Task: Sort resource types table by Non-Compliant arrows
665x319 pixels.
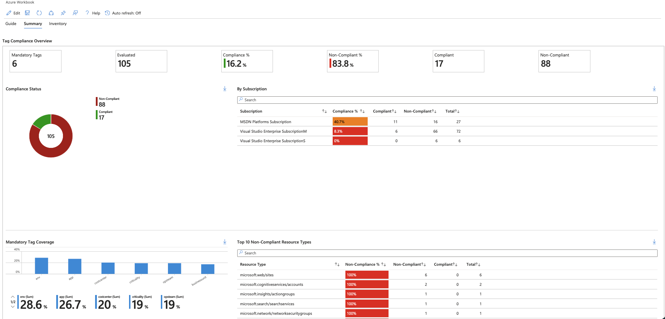Action: (x=424, y=264)
